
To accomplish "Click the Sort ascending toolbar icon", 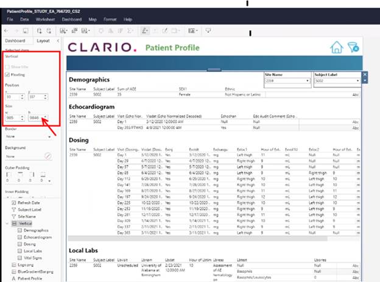I will 110,31.
